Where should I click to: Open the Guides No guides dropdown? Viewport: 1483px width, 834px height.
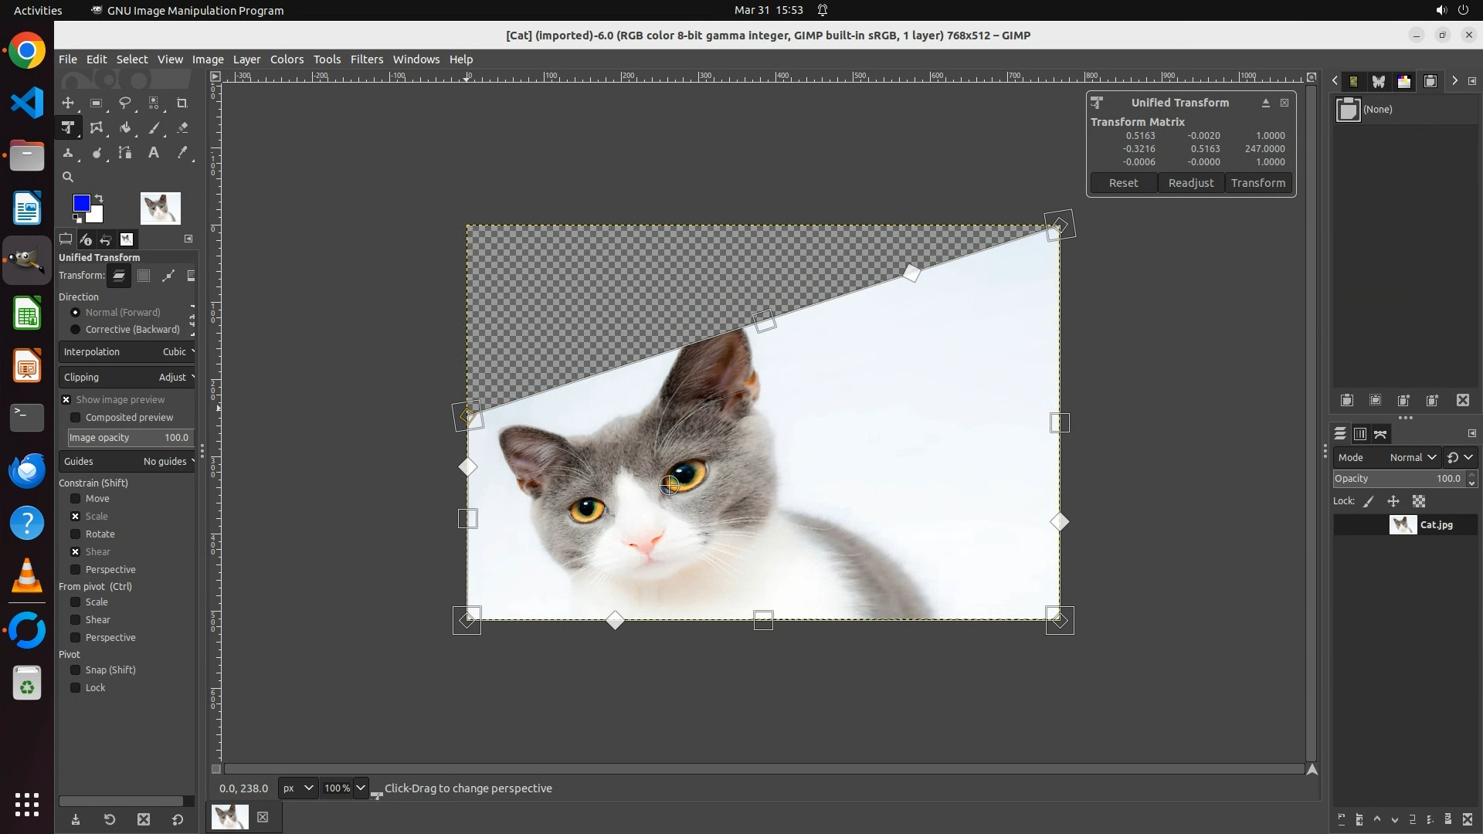pos(127,462)
